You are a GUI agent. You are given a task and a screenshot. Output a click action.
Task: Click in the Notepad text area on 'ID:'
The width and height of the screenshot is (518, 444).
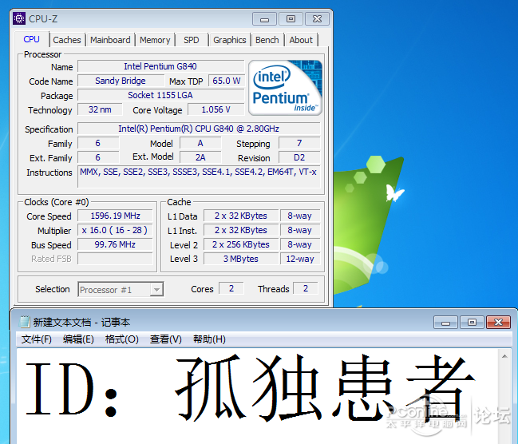(x=71, y=389)
